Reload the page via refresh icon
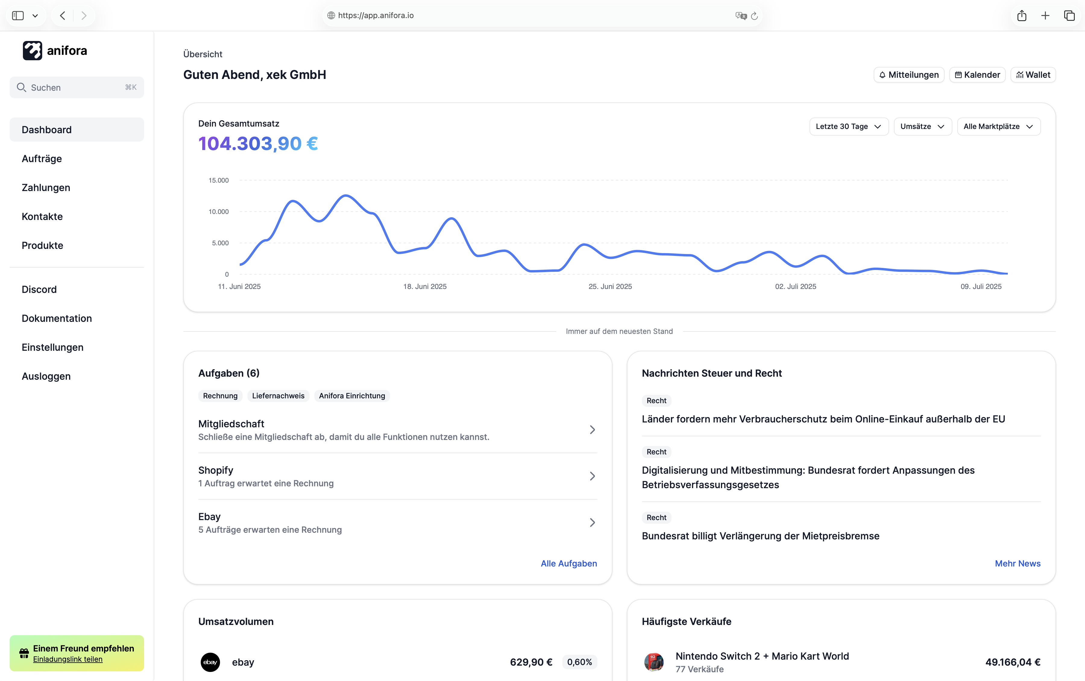Screen dimensions: 1085x681 (754, 16)
